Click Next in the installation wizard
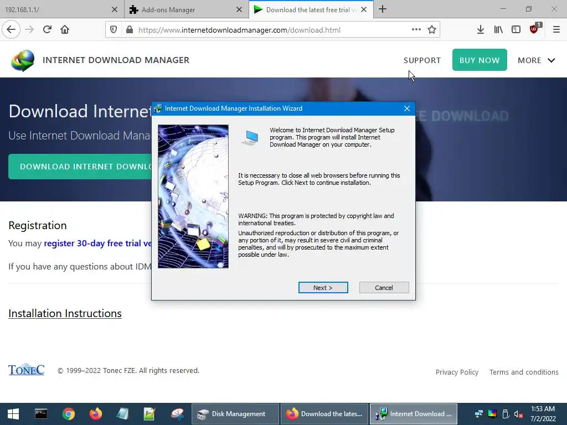 (x=323, y=288)
